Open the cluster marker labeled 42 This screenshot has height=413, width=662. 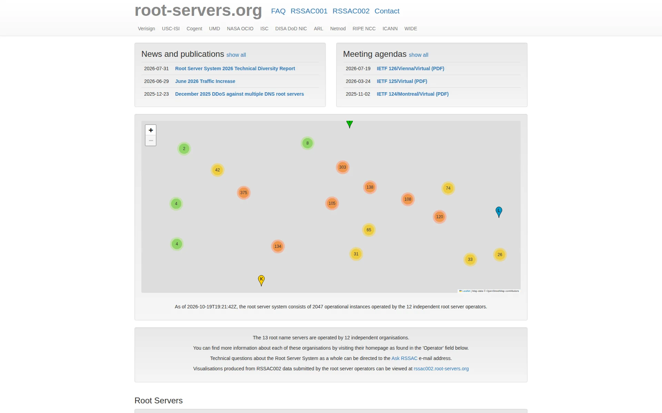pyautogui.click(x=218, y=170)
